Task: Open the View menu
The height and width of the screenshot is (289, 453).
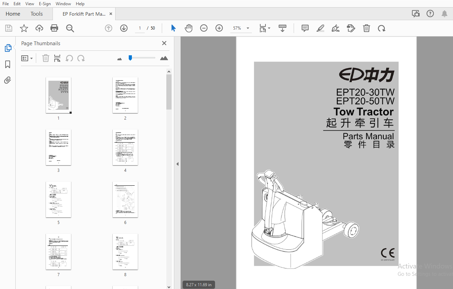Action: [30, 3]
